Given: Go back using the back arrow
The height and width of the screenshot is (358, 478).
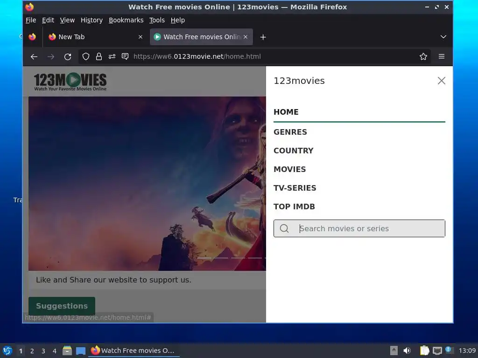Looking at the screenshot, I should 34,56.
